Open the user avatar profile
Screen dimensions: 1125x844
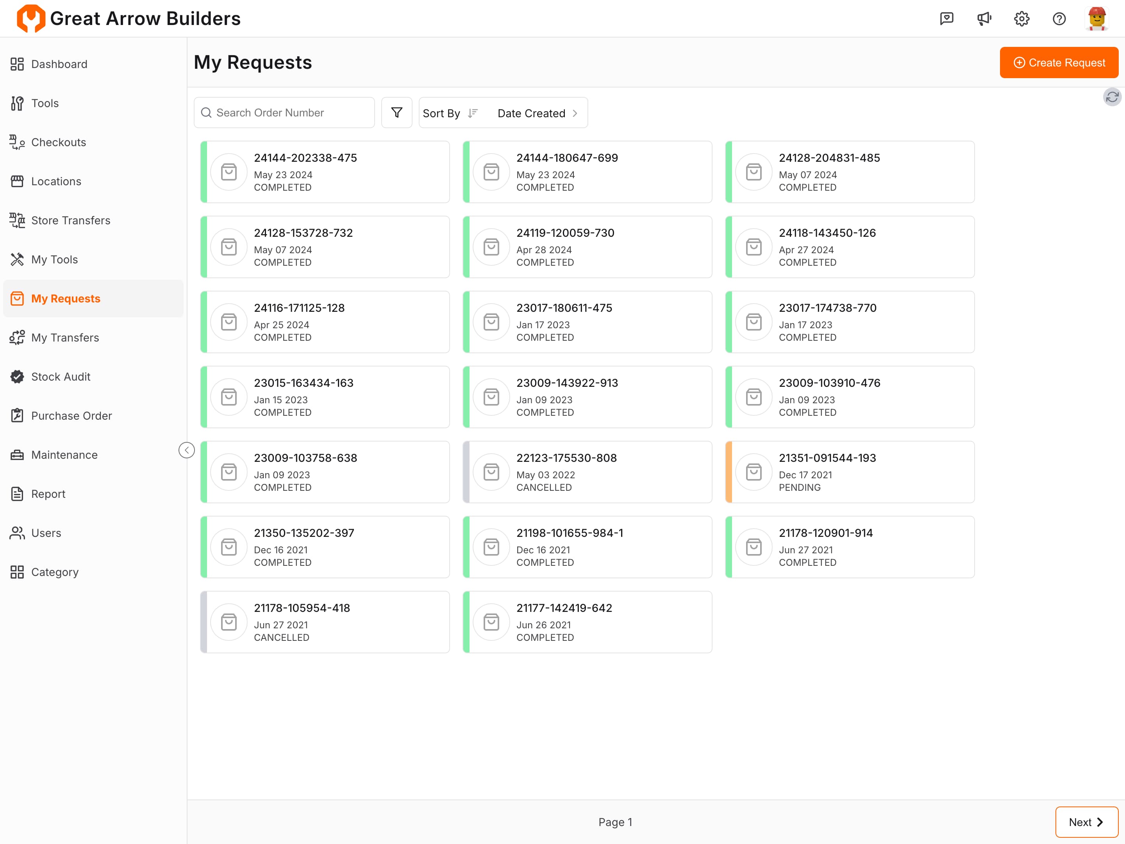[1096, 19]
